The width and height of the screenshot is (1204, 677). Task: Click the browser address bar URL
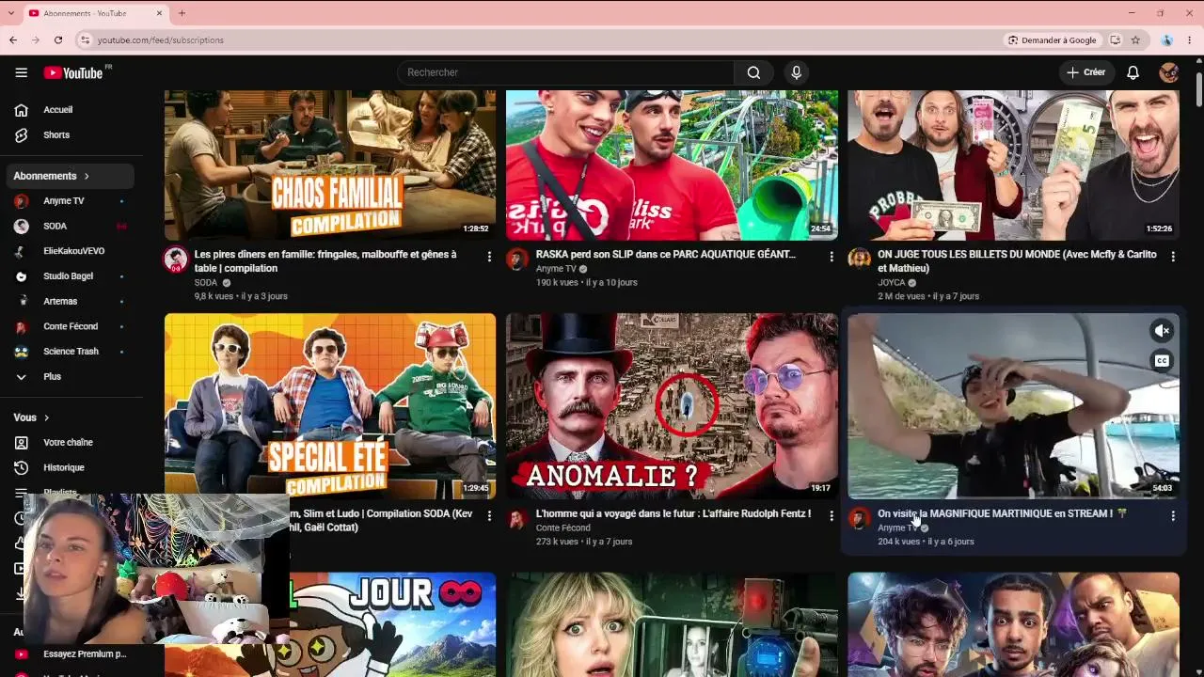(161, 40)
